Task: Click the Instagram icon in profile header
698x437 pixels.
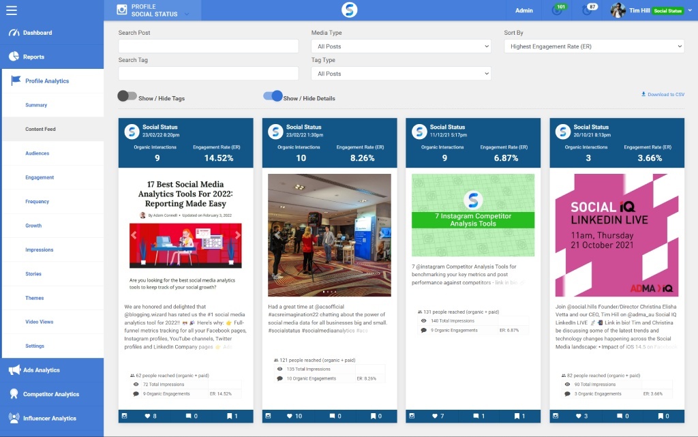Action: pos(121,10)
